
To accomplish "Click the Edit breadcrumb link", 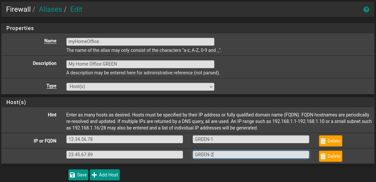I will pyautogui.click(x=76, y=9).
